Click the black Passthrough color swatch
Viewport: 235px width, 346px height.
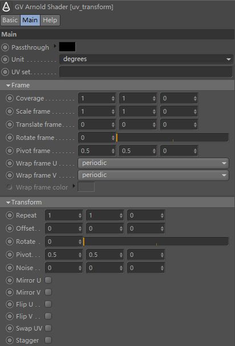(x=67, y=47)
